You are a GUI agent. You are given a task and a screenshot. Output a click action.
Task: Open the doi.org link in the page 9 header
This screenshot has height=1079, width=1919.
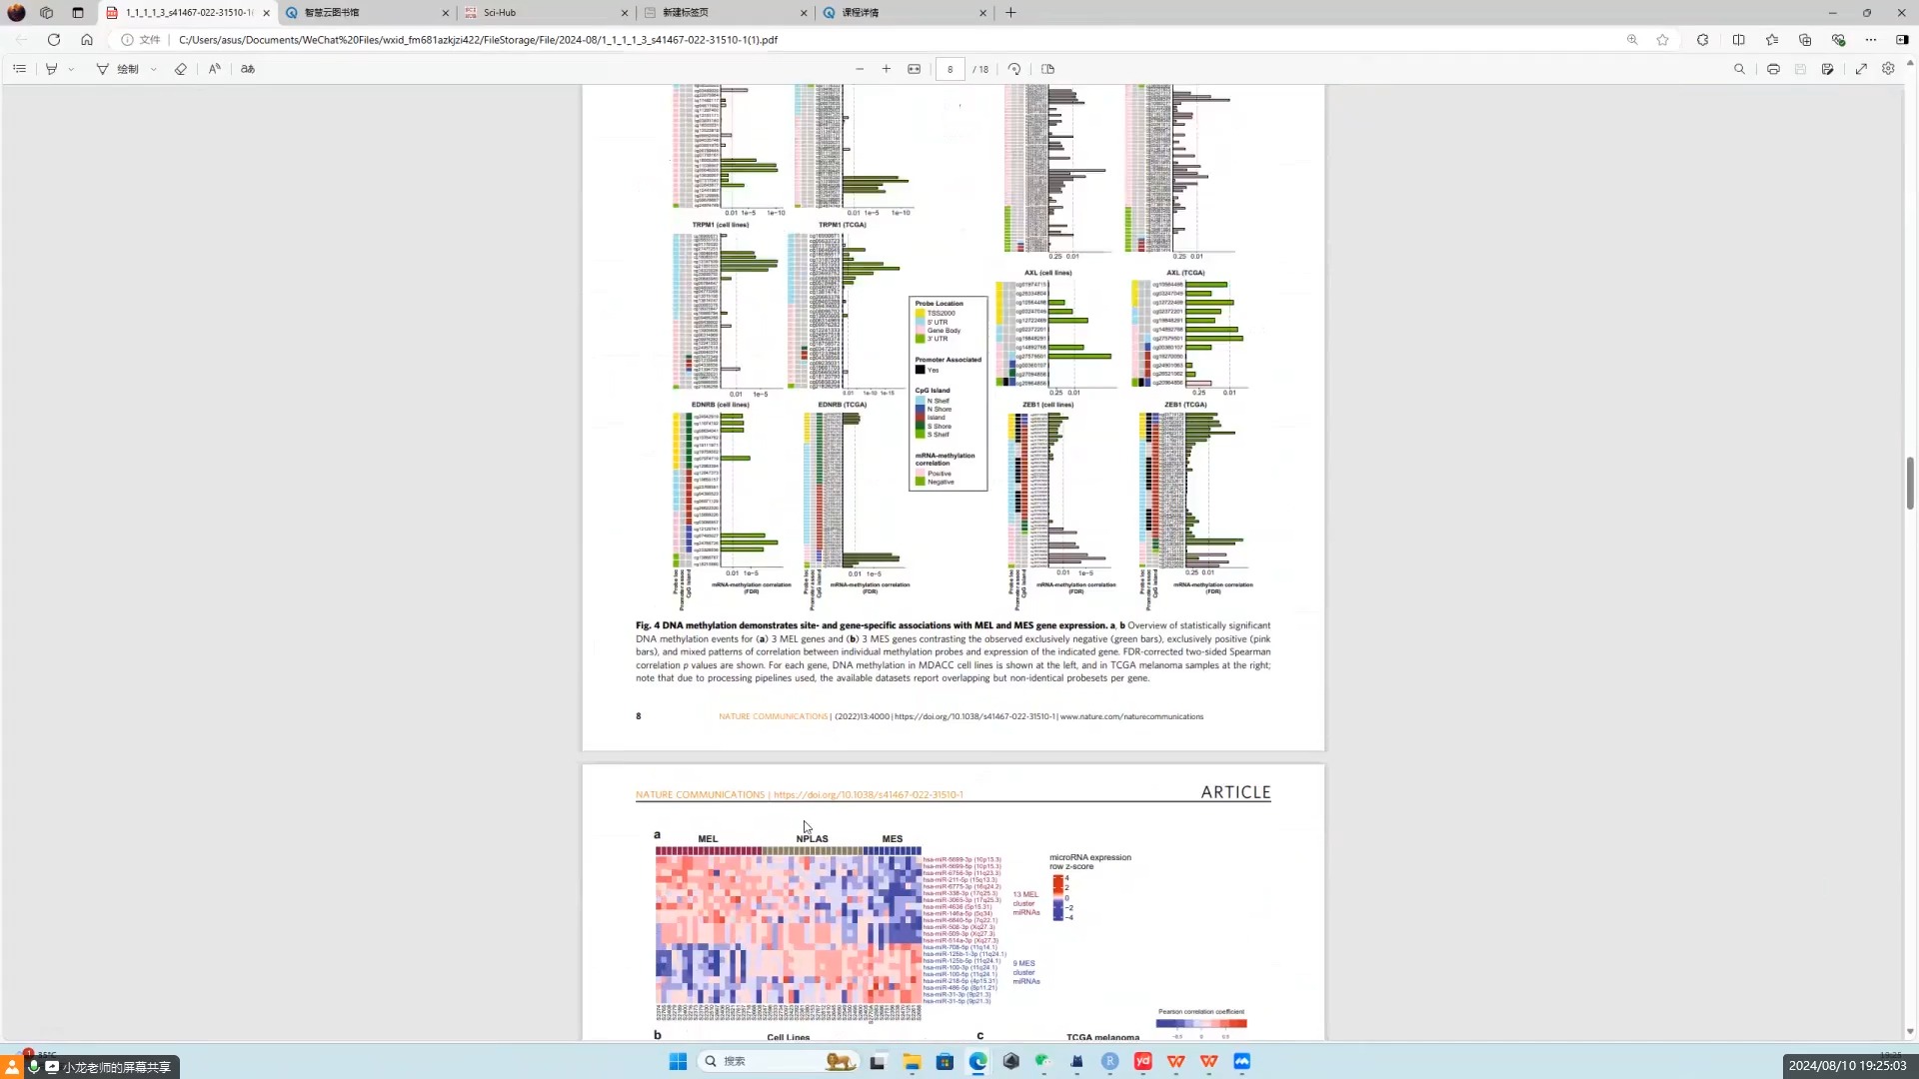coord(869,795)
